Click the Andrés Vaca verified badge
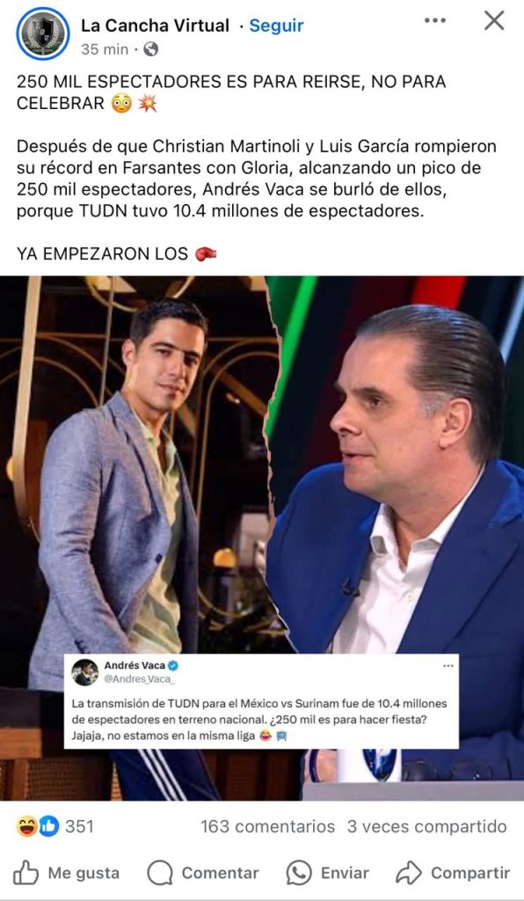524x901 pixels. (x=173, y=665)
